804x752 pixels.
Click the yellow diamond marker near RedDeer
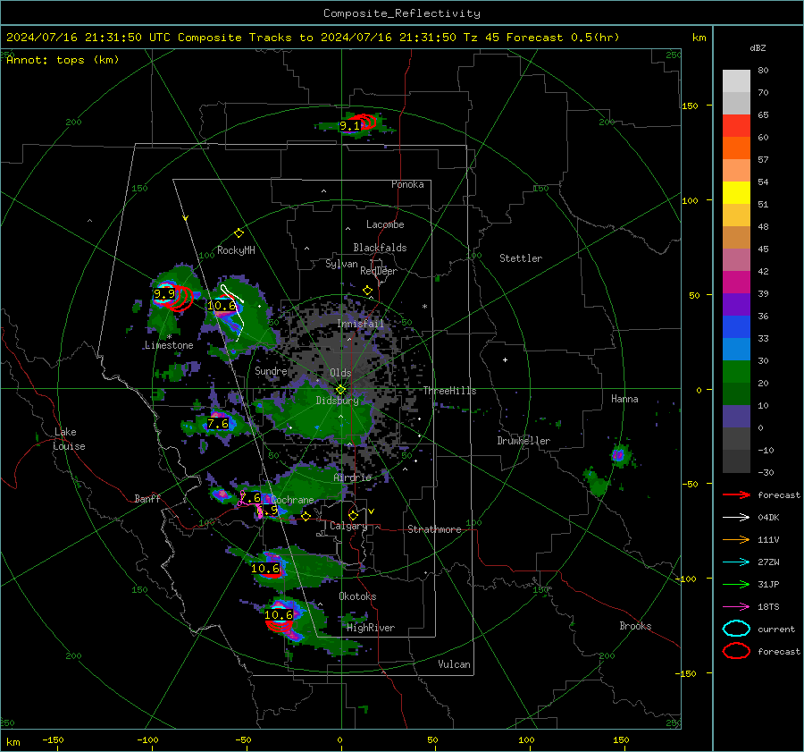point(367,291)
